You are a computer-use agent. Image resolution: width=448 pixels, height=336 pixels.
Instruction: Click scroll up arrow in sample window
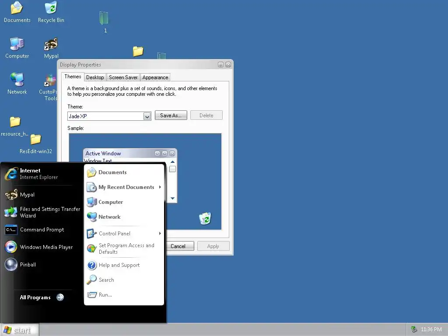172,162
